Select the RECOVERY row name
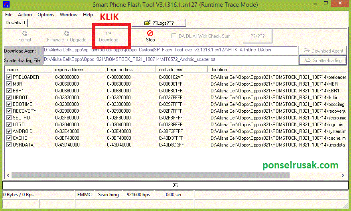 click(24, 111)
